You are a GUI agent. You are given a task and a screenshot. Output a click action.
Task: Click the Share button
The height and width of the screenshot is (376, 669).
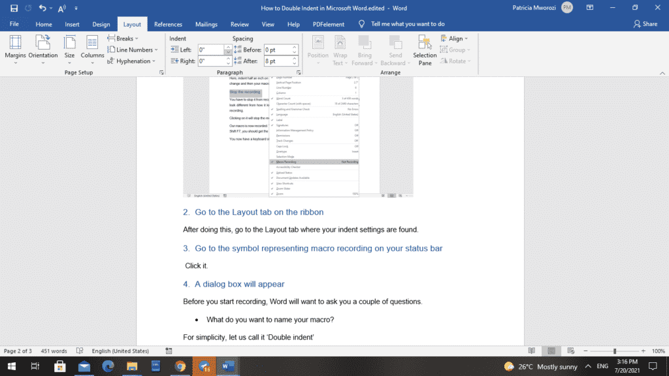click(645, 24)
